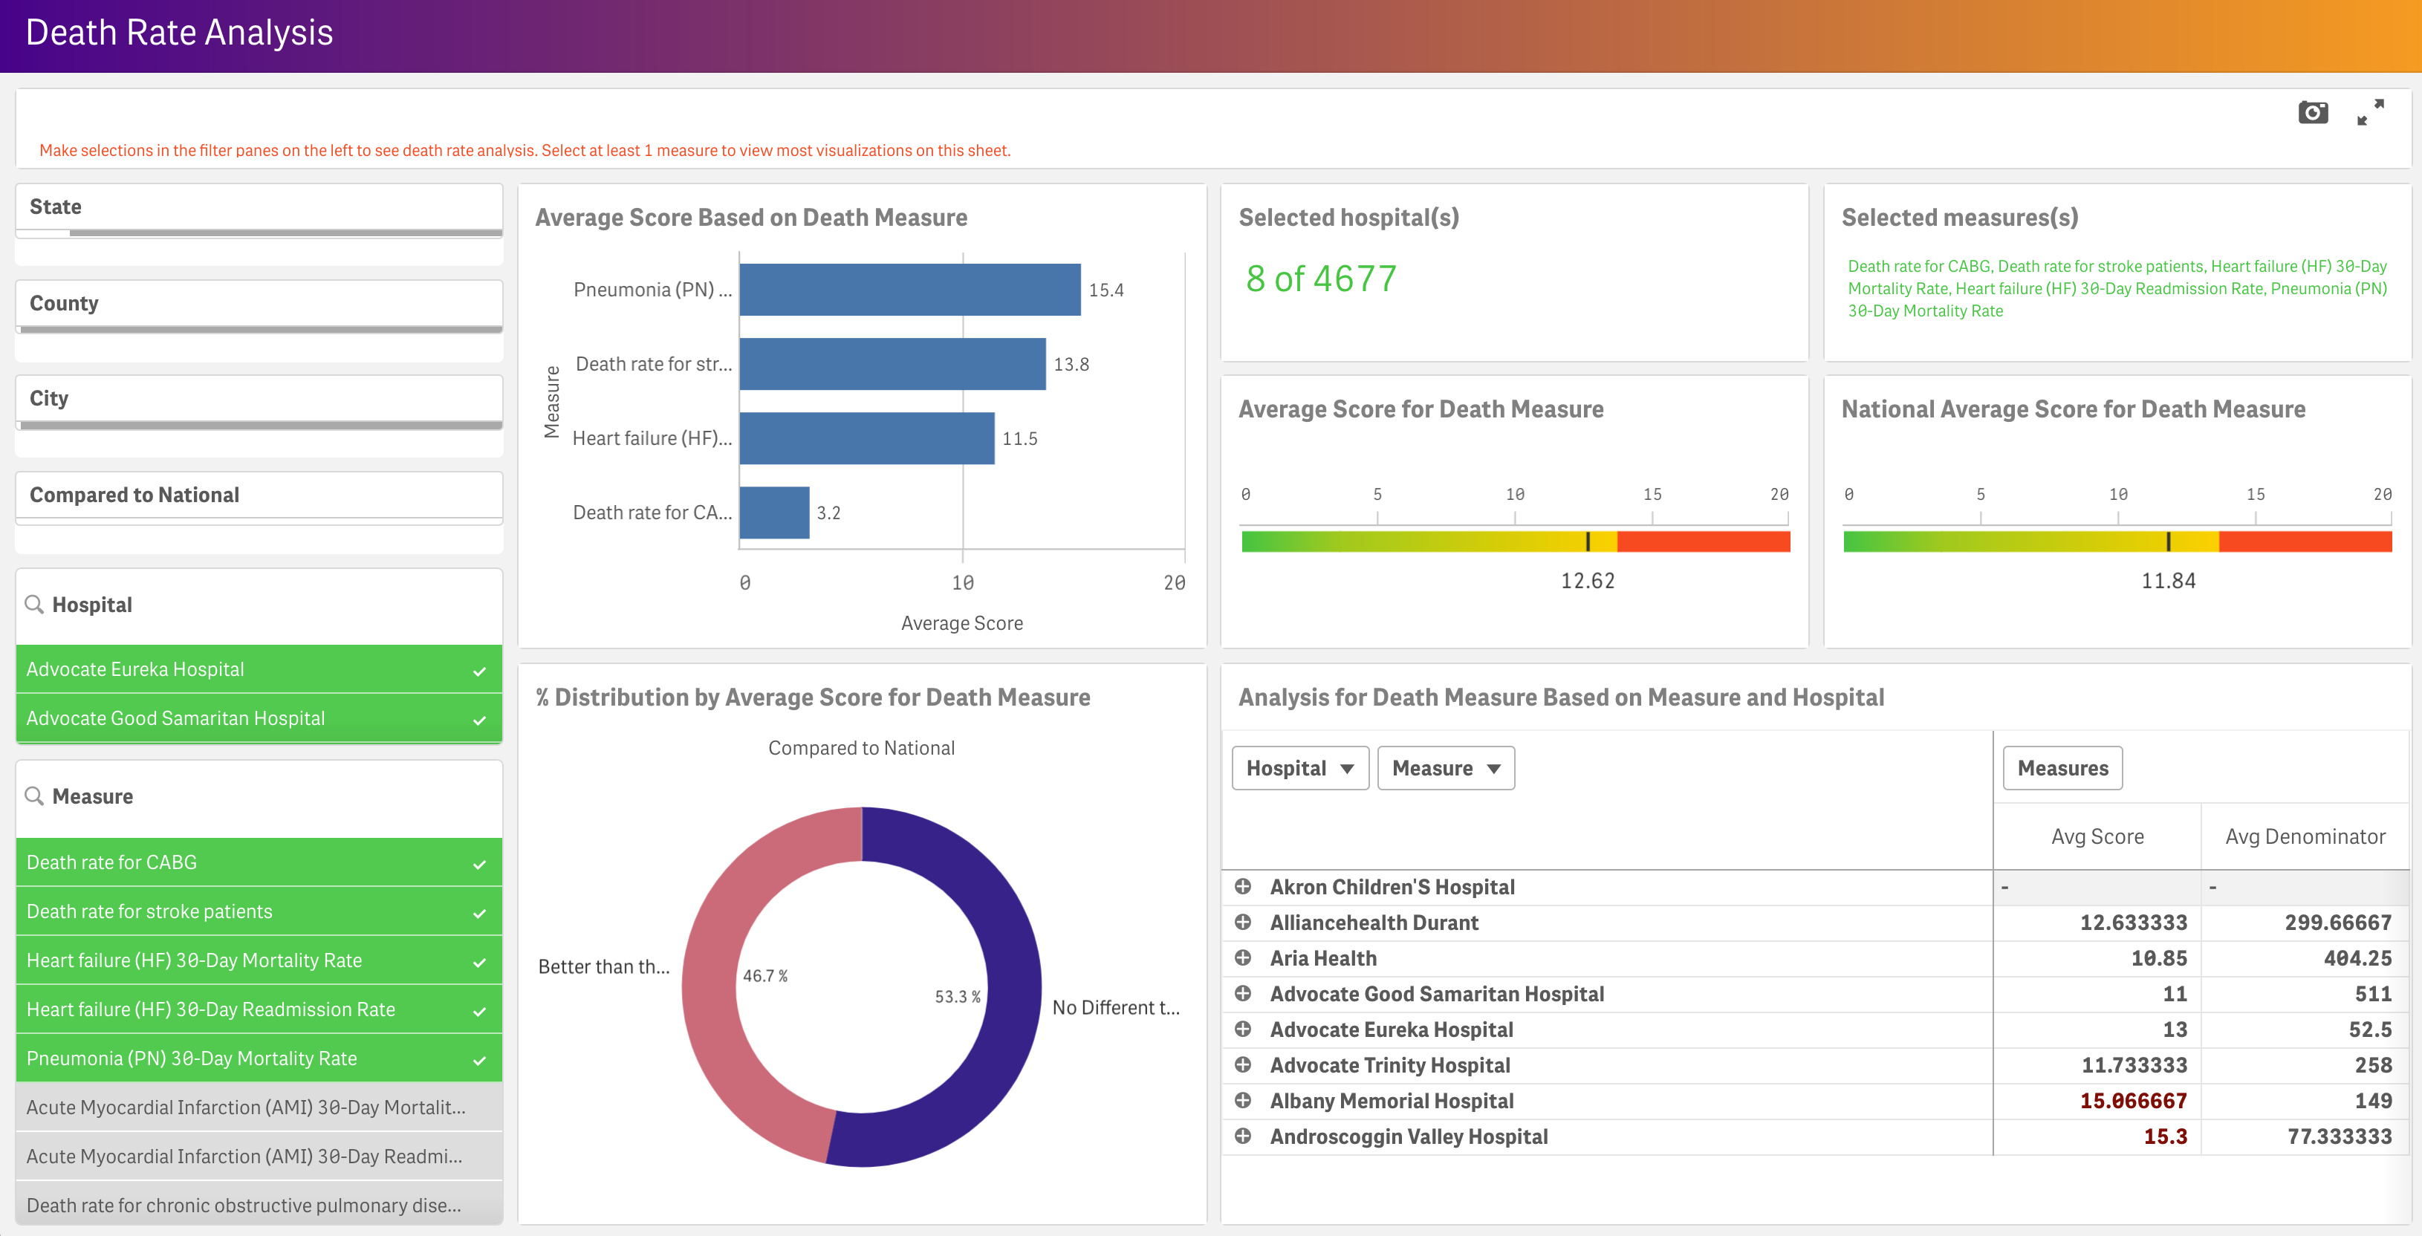
Task: Click the camera snapshot icon
Action: click(2312, 113)
